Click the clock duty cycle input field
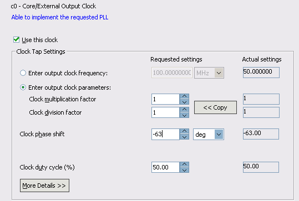The width and height of the screenshot is (299, 201). point(165,167)
